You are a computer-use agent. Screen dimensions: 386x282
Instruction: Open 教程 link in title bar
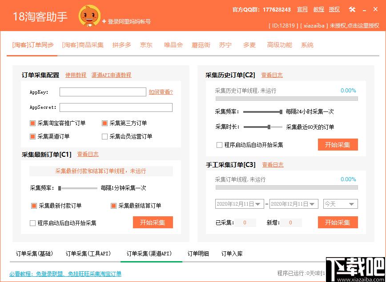(x=318, y=10)
